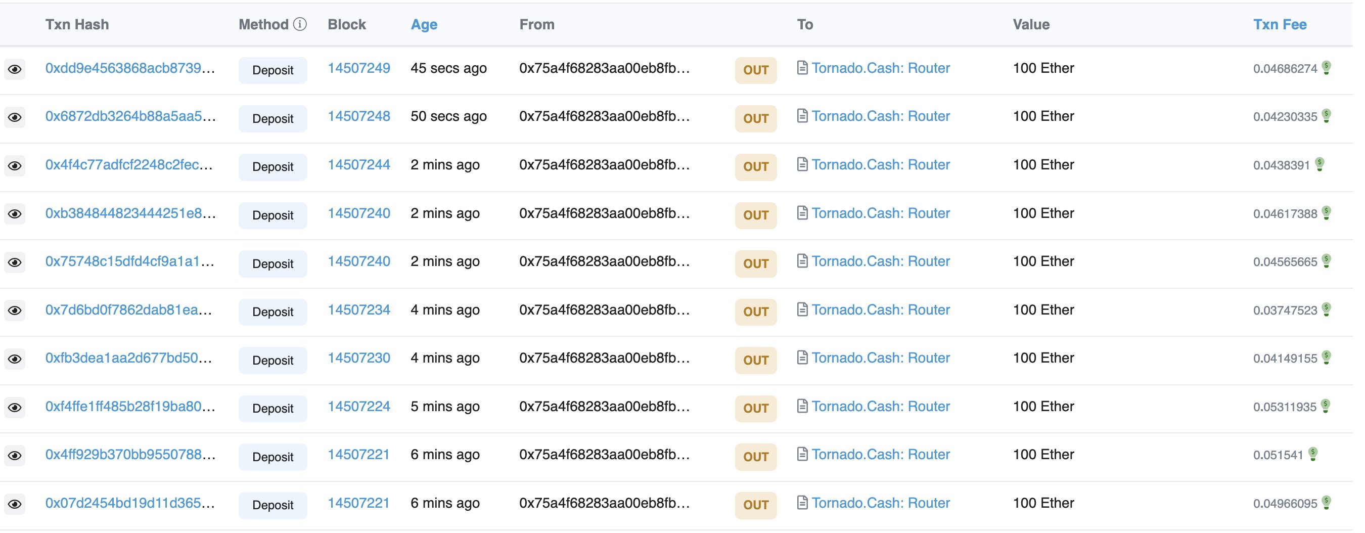Click fee bulb icon next to 0.03747523
The image size is (1365, 533).
[1327, 310]
